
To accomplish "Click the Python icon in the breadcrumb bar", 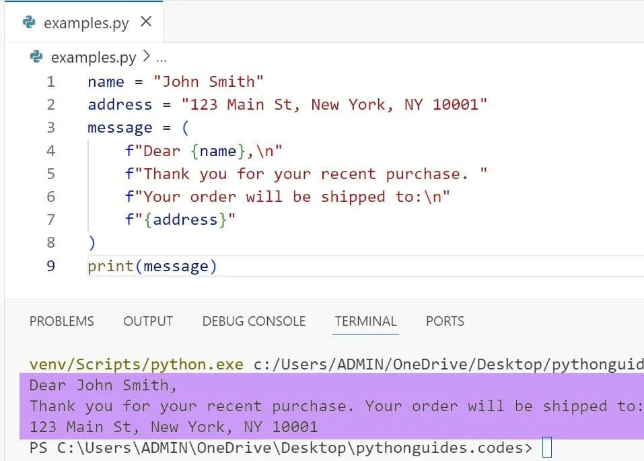I will (36, 57).
